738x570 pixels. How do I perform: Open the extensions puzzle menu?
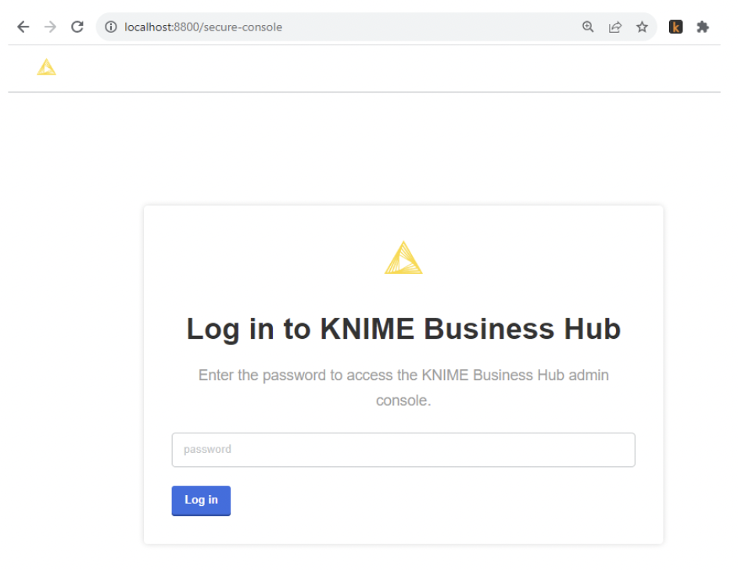click(703, 27)
